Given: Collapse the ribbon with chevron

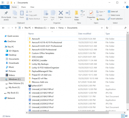Looking at the screenshot, I should click(123, 7).
